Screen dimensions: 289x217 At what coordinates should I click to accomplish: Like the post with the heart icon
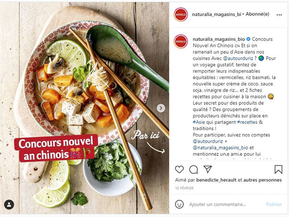click(x=179, y=169)
